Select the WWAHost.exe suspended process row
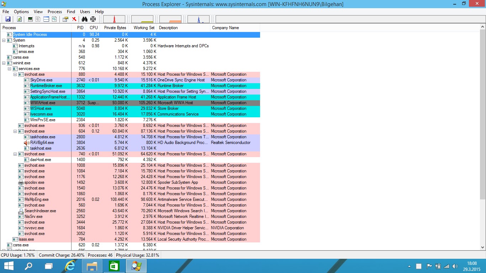Screen dimensions: 486x273 pyautogui.click(x=130, y=103)
